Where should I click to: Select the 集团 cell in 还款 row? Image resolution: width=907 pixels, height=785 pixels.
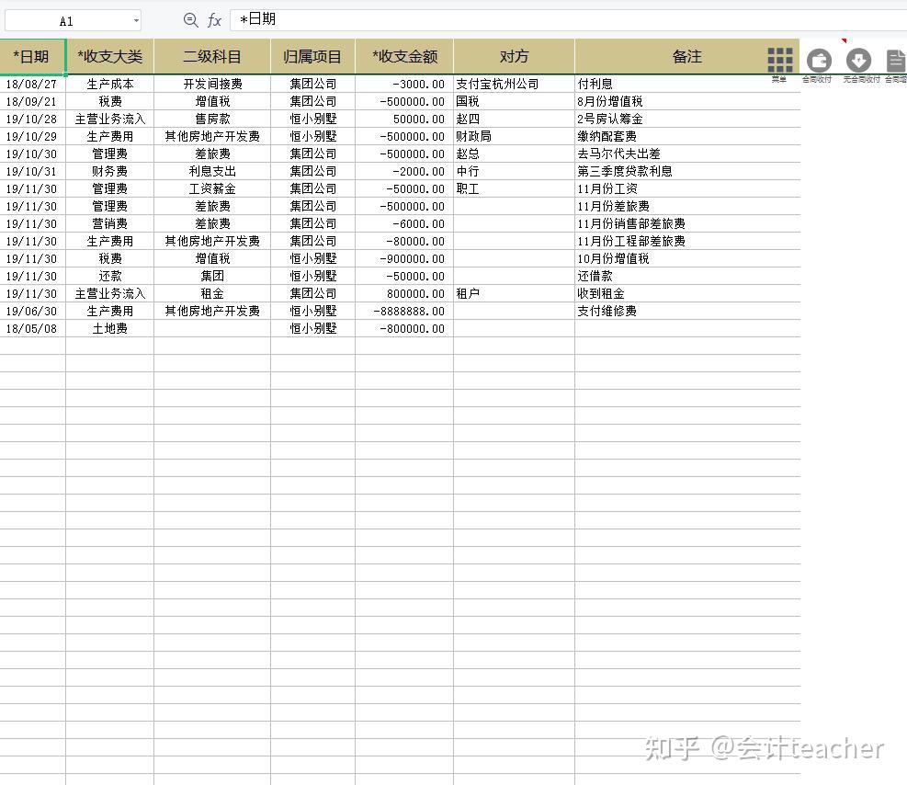(x=212, y=276)
